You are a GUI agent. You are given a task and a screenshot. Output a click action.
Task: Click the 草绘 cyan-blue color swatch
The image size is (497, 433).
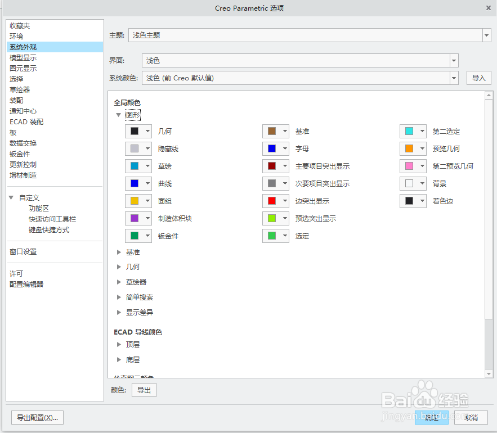click(135, 166)
